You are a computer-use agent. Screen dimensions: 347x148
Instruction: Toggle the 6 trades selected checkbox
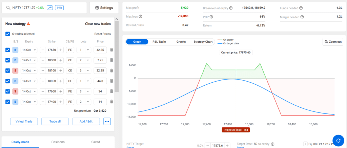click(x=7, y=34)
